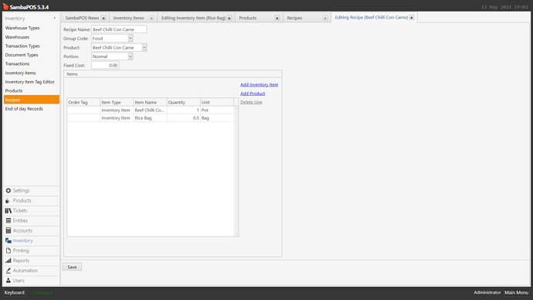Open Transaction Types in the sidebar

pyautogui.click(x=22, y=46)
